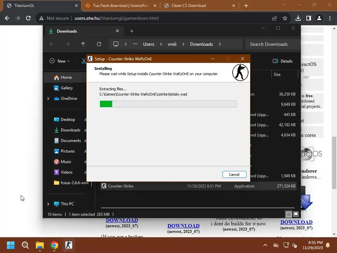Switch to large thumbnails view icon
This screenshot has width=337, height=253.
[x=296, y=214]
